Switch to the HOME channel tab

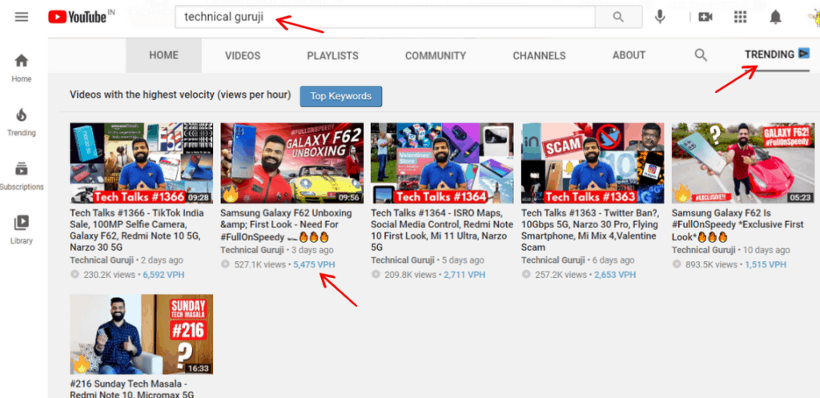pos(163,55)
